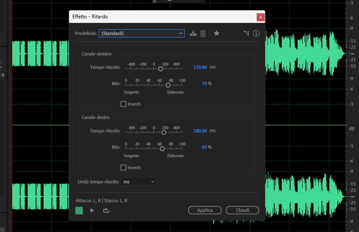359x232 pixels.
Task: Enable Inverti for the Canale destro
Action: [x=123, y=167]
